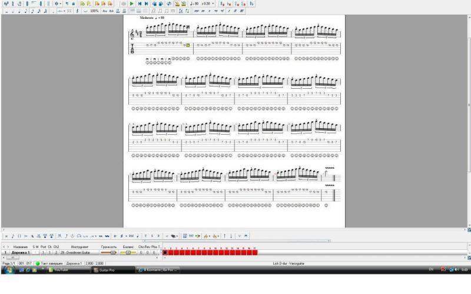
Task: Select the whole note duration icon
Action: tap(6, 11)
